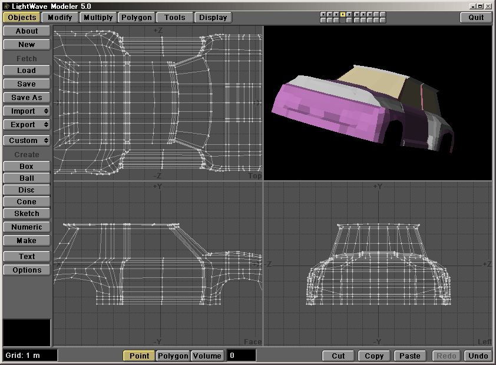This screenshot has height=365, width=496.
Task: Switch to Point selection mode
Action: (140, 356)
